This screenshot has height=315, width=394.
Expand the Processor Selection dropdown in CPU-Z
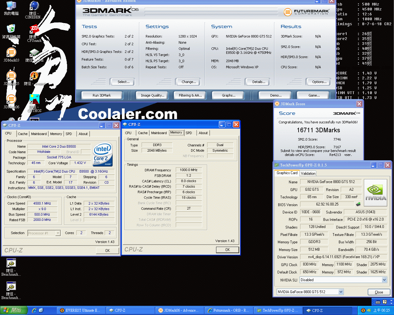(58, 233)
